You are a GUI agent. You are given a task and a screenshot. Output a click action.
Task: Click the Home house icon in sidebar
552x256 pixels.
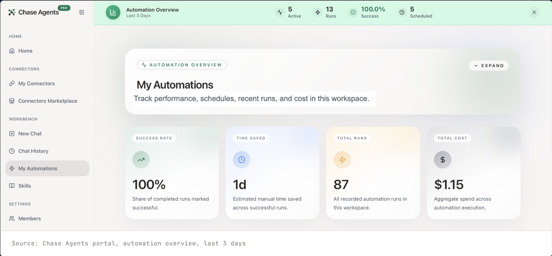coord(12,51)
